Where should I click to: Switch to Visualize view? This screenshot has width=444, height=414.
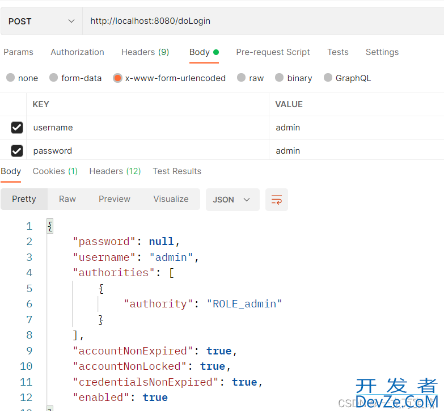tap(171, 199)
